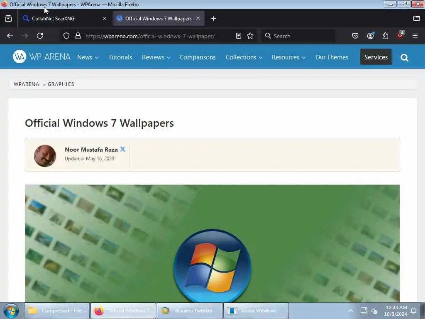This screenshot has width=425, height=319.
Task: Open the notification bell in the tray
Action: pos(414,311)
